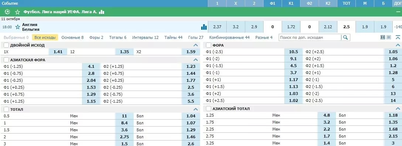
Task: Star the UEFA Nations League header
Action: click(x=17, y=12)
